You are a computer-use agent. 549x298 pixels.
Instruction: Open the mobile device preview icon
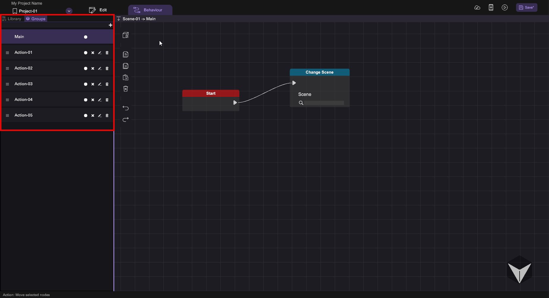click(491, 8)
